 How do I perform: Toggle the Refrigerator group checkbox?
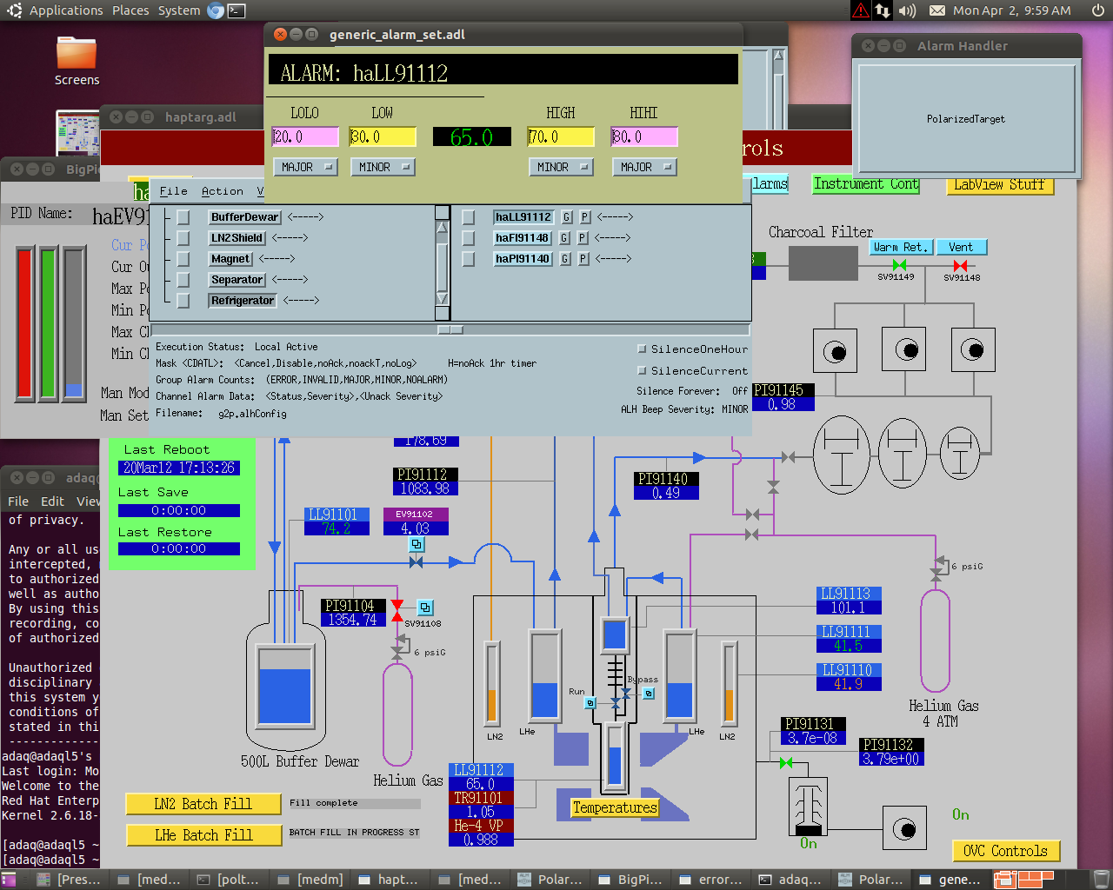[x=183, y=301]
